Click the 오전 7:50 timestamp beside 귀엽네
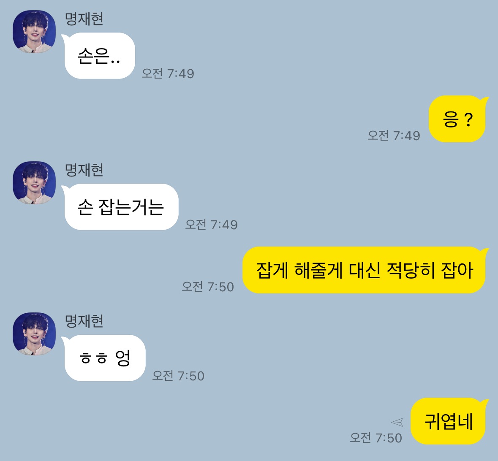 point(376,438)
